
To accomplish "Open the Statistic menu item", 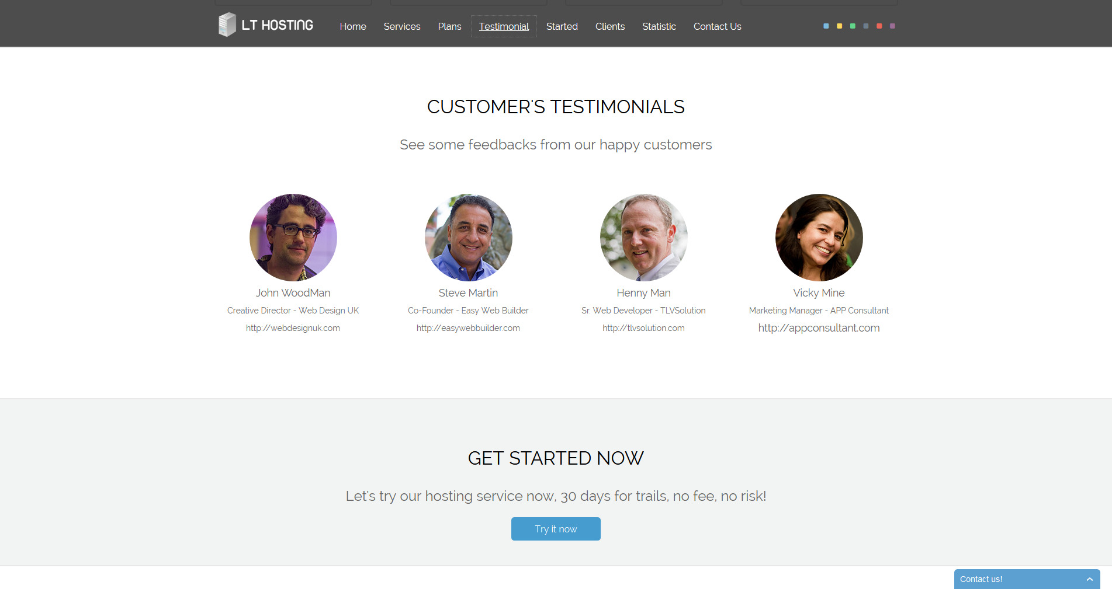I will pyautogui.click(x=659, y=26).
